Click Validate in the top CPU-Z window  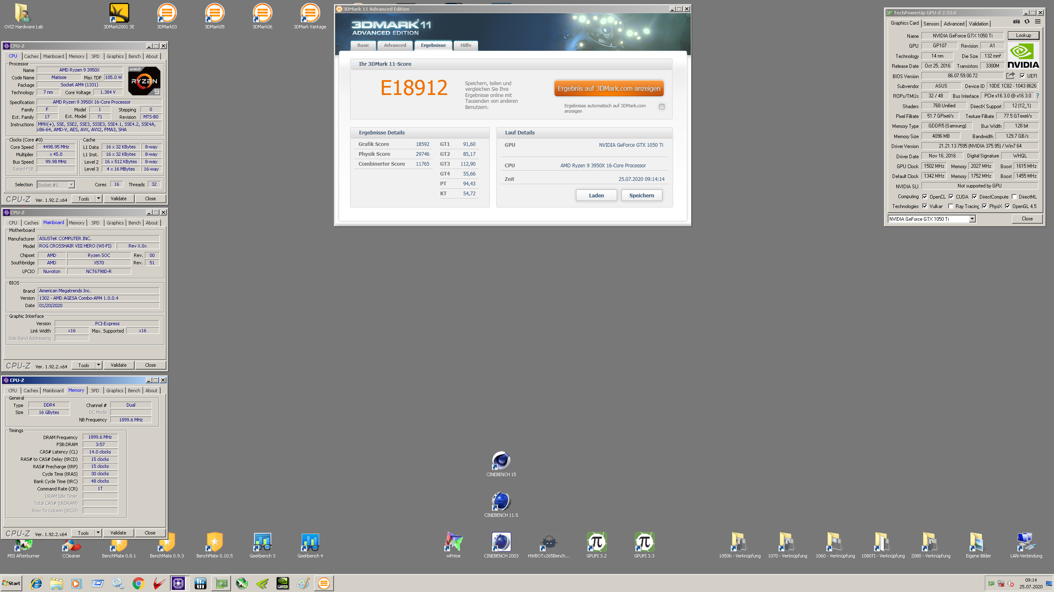(119, 199)
